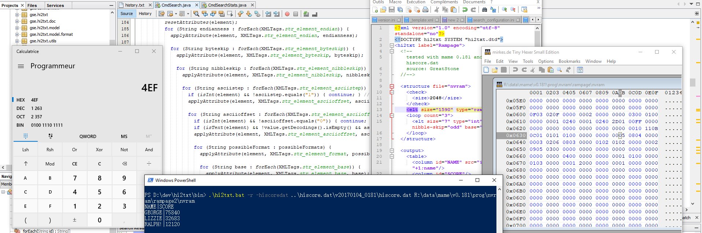Select the _template.xml tab in Notepad++

422,20
